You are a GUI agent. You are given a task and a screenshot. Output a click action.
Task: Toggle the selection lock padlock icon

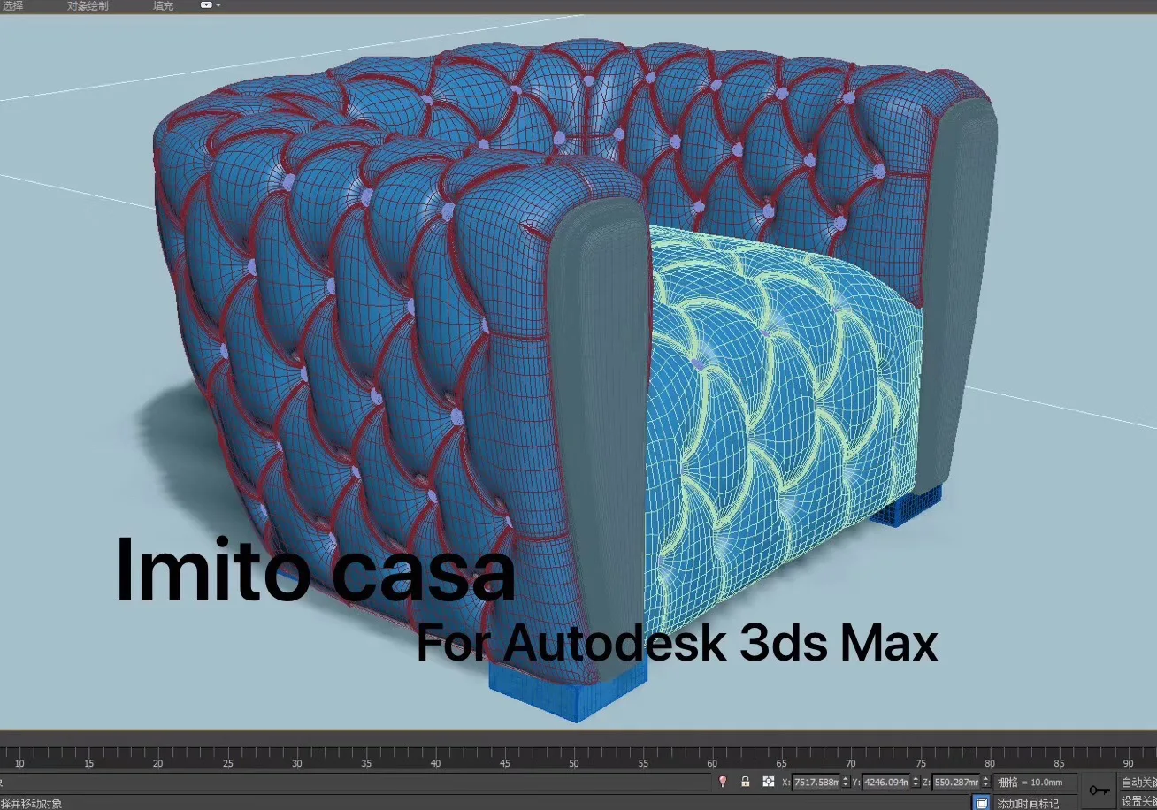click(x=746, y=782)
